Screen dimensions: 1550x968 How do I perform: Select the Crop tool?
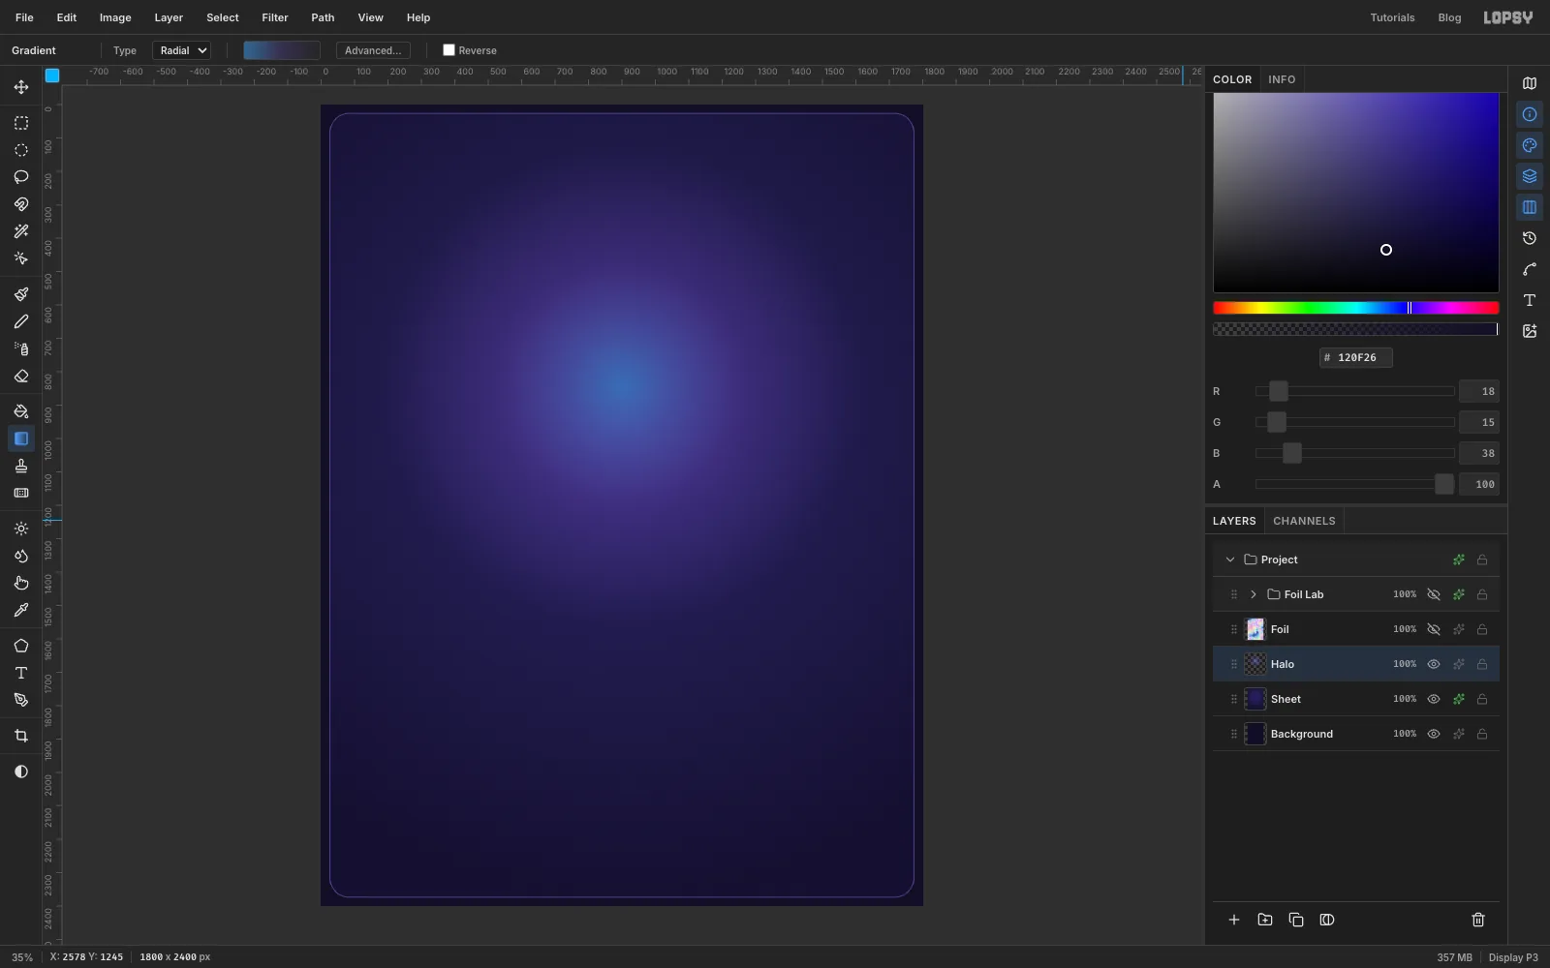pos(21,736)
